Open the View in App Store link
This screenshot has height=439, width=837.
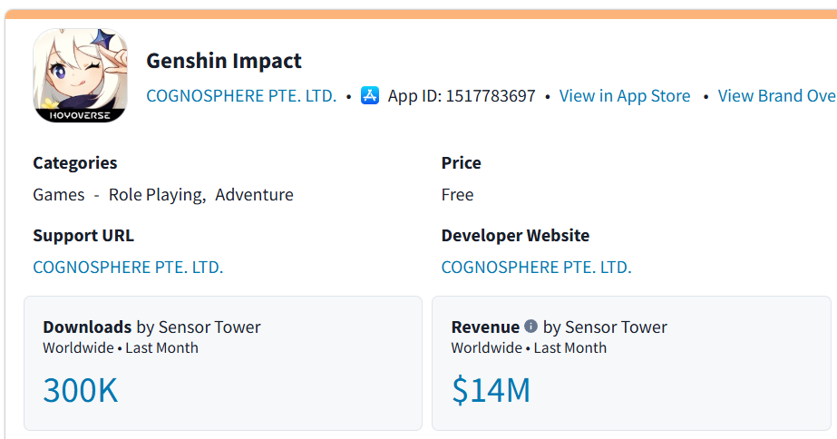point(625,96)
